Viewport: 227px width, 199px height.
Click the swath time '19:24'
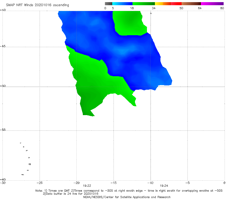point(164,186)
